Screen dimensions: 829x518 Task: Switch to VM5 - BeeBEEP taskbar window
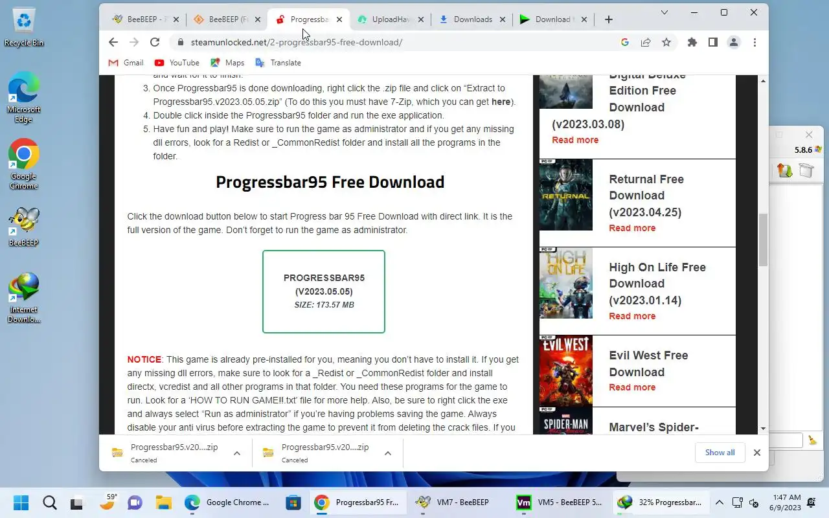[561, 502]
